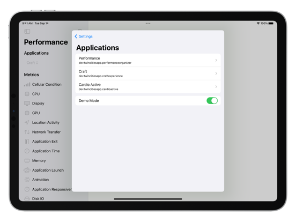The width and height of the screenshot is (296, 222).
Task: Click the Application Exit door icon
Action: pos(27,142)
